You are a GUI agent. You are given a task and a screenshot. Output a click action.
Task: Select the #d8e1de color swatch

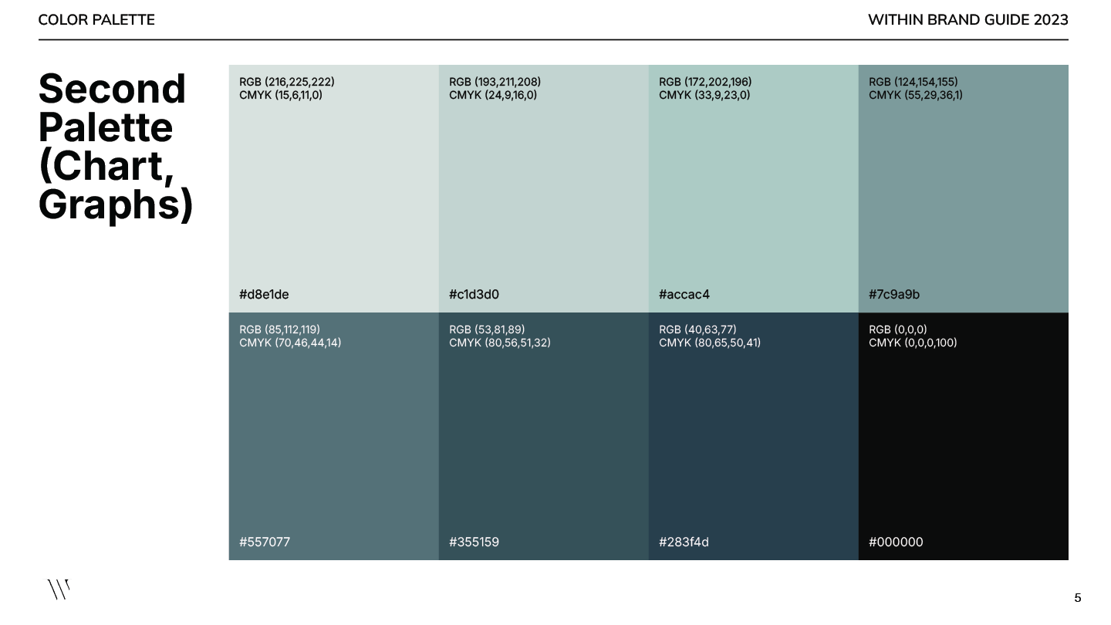tap(334, 188)
